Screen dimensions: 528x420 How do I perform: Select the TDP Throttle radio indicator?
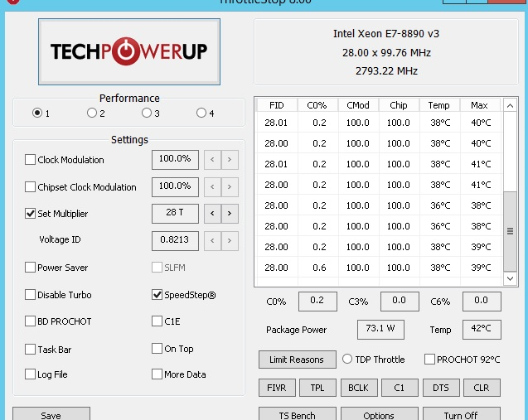coord(347,359)
